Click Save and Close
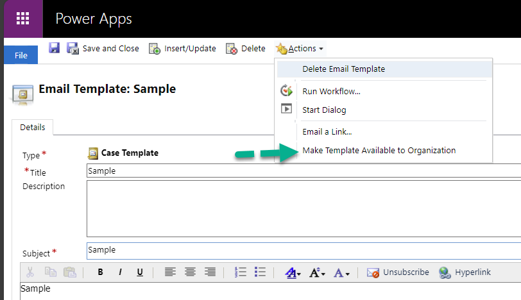Viewport: 521px width, 300px height. [x=103, y=49]
